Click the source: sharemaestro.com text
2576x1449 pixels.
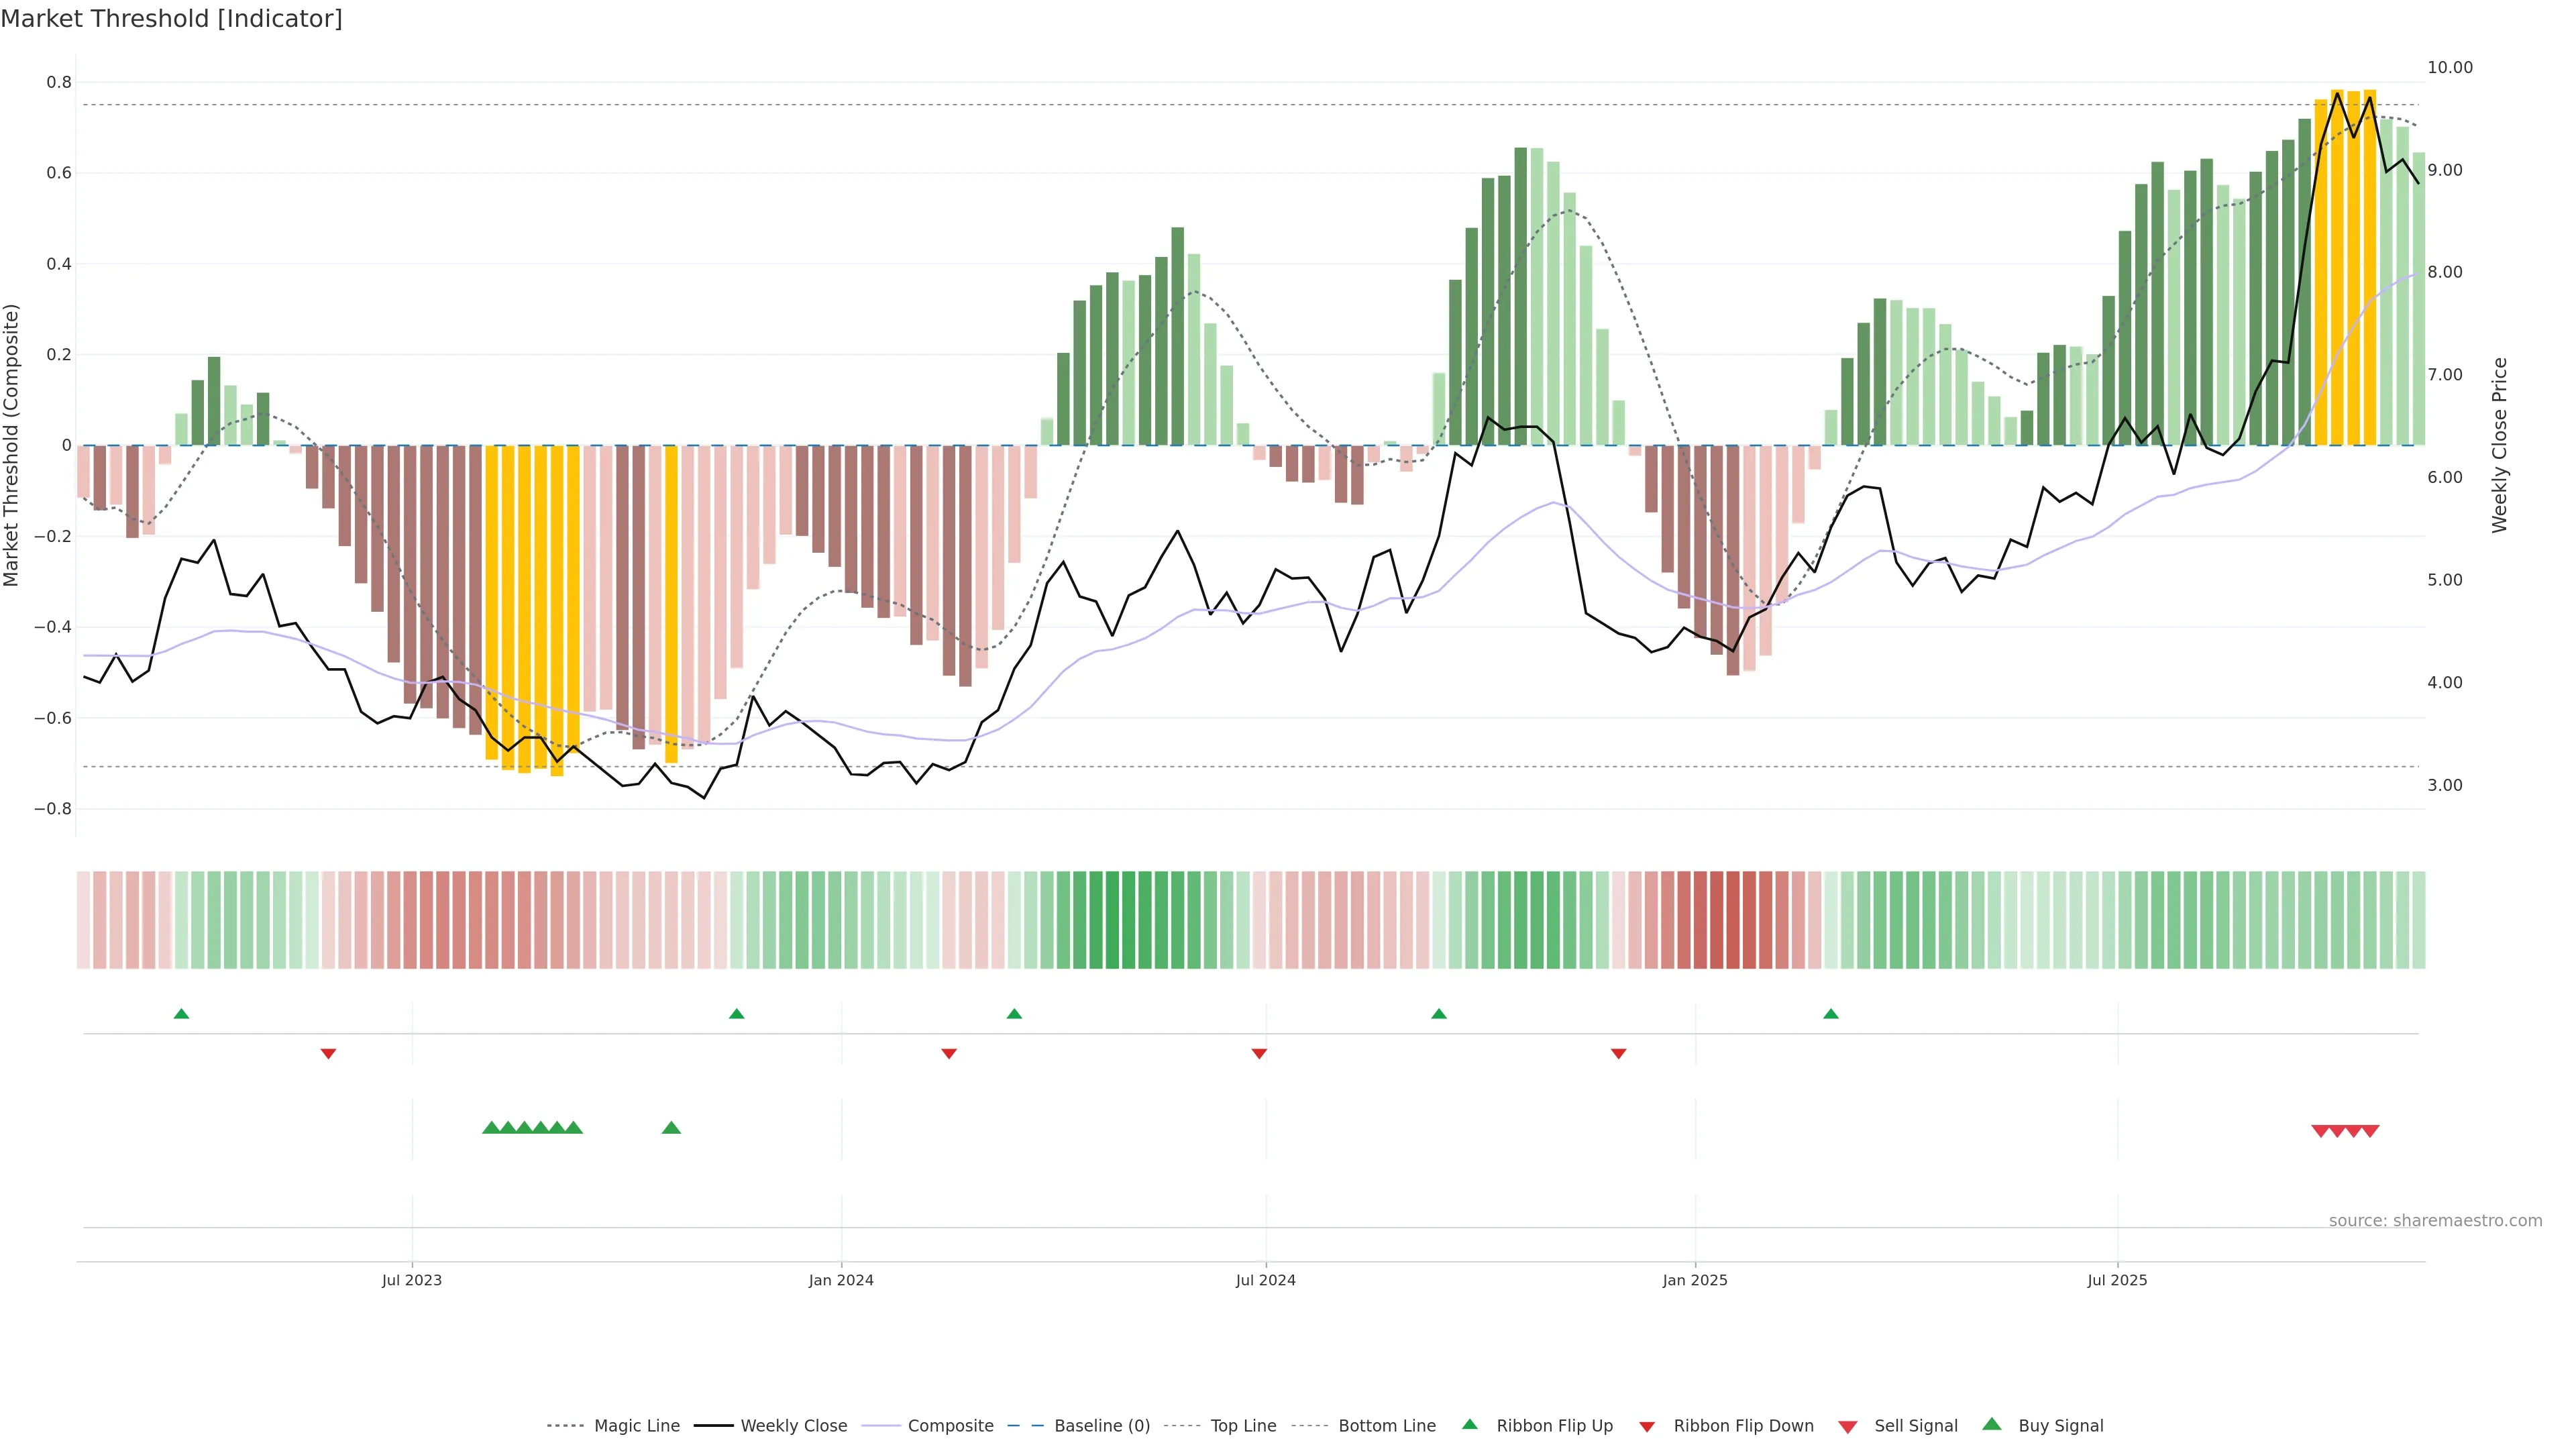[2435, 1220]
